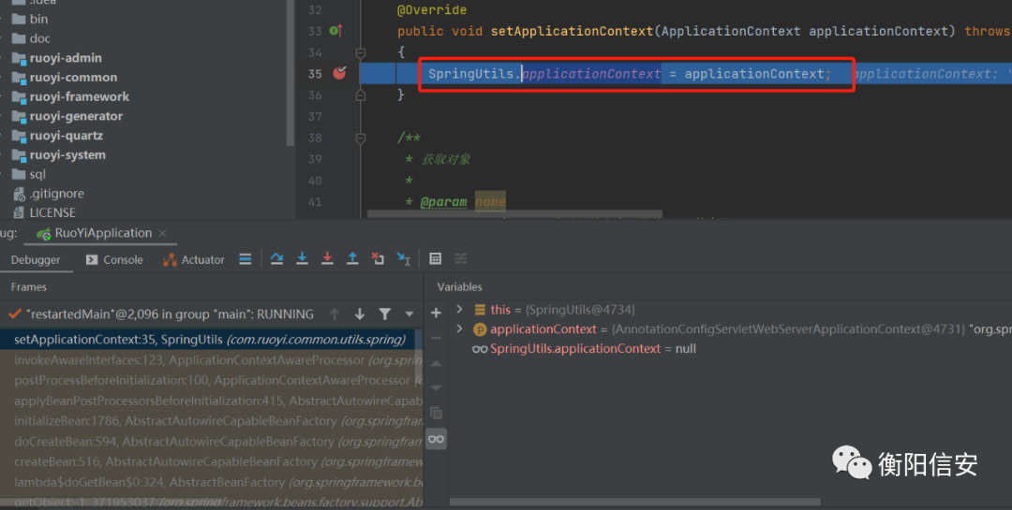This screenshot has height=510, width=1012.
Task: Click line number 37 in the gutter
Action: click(x=315, y=116)
